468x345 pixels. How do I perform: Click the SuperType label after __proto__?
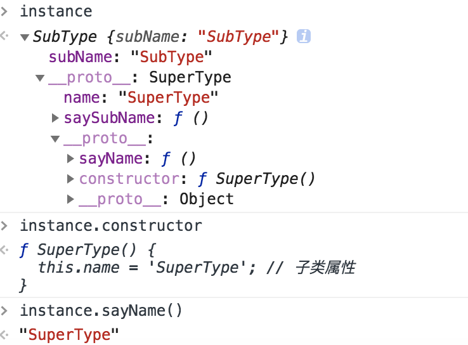pos(190,77)
